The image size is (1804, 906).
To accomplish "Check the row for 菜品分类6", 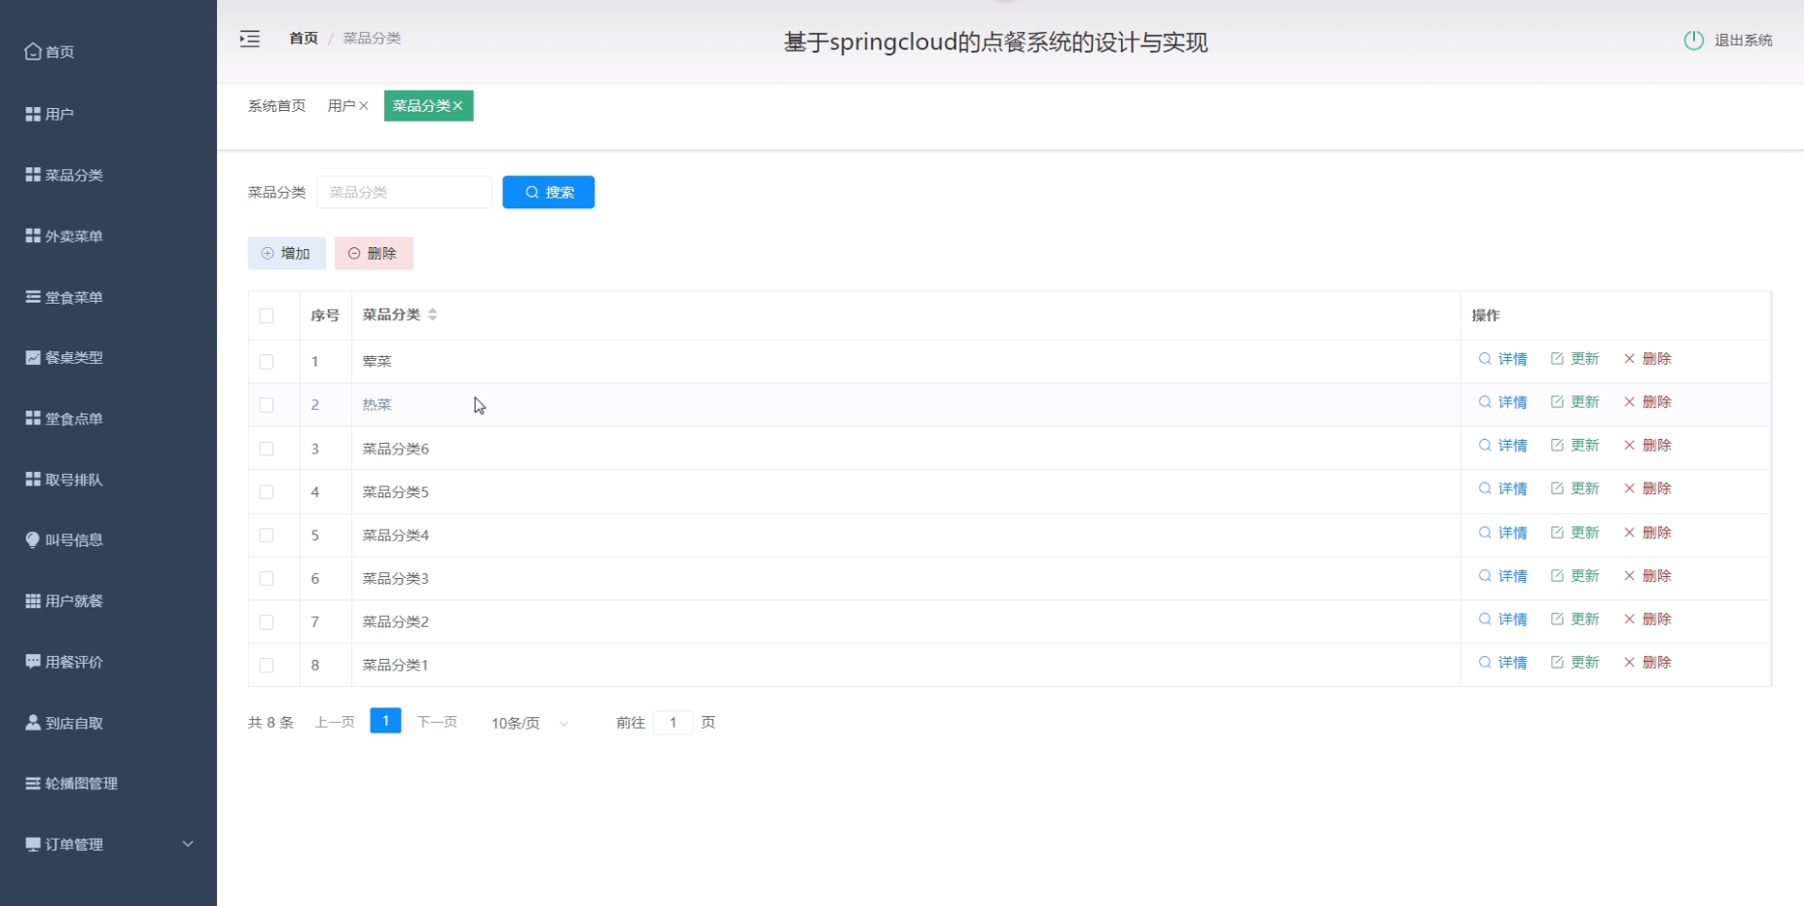I will coord(267,449).
